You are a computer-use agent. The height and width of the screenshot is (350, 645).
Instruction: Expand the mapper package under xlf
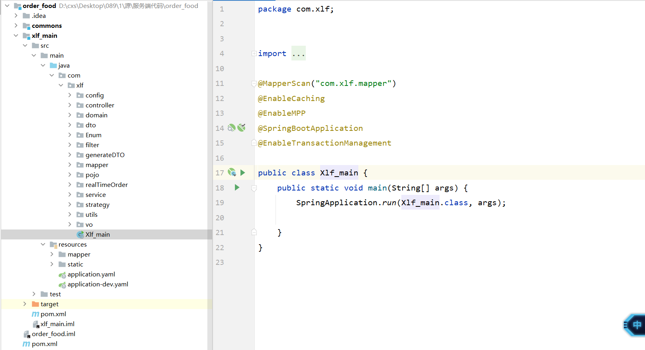pyautogui.click(x=70, y=165)
